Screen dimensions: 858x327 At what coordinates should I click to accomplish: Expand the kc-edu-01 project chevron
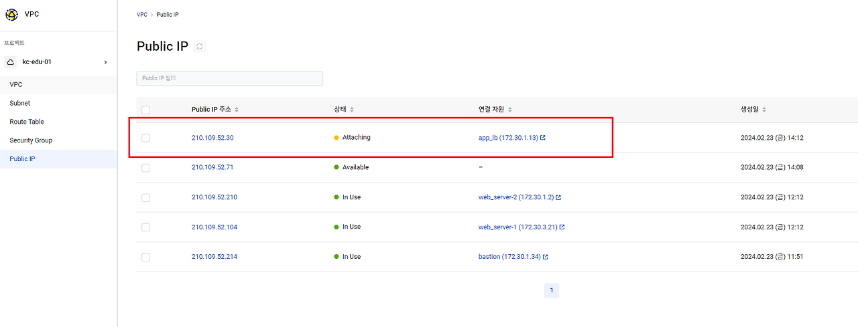coord(105,62)
